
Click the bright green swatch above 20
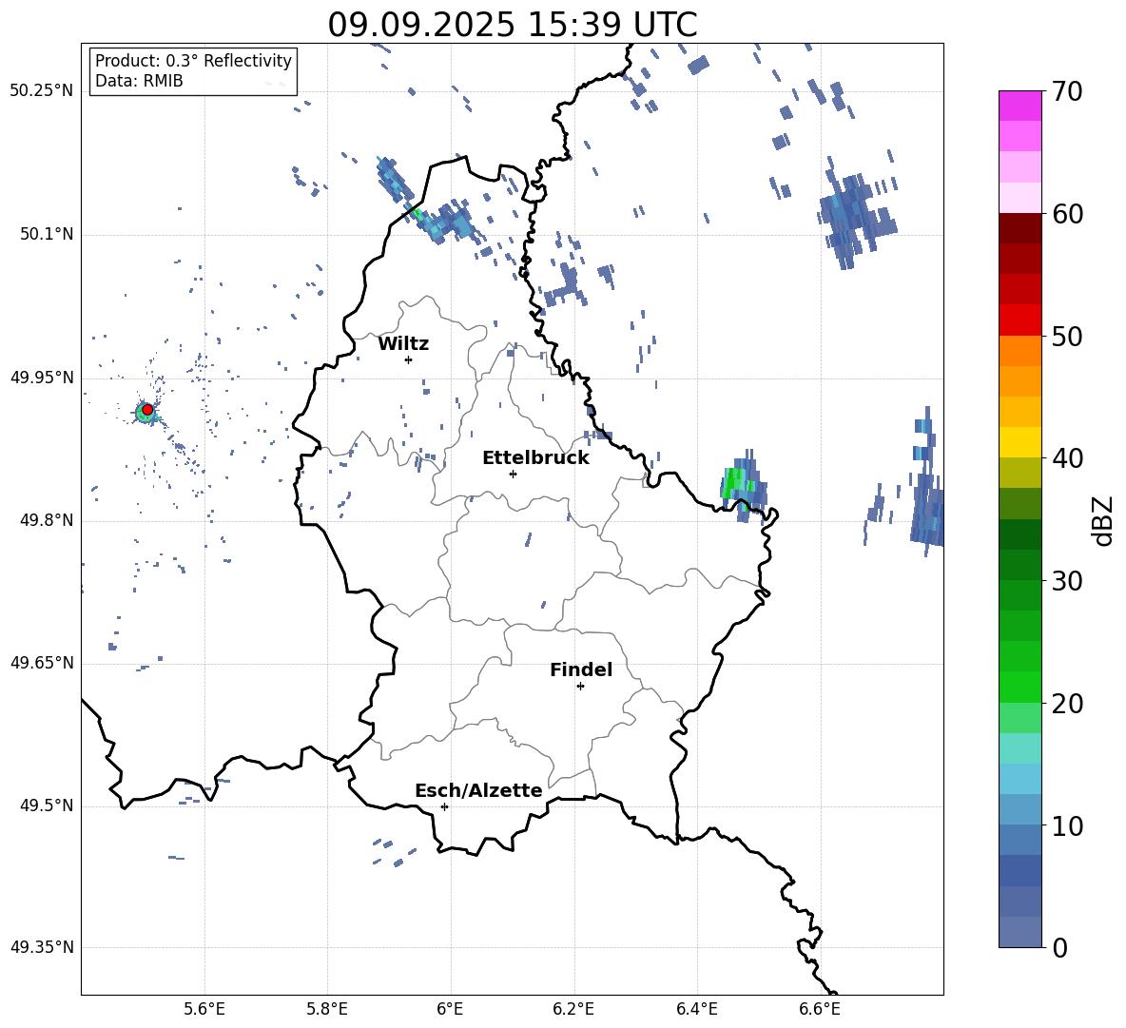pos(1020,687)
